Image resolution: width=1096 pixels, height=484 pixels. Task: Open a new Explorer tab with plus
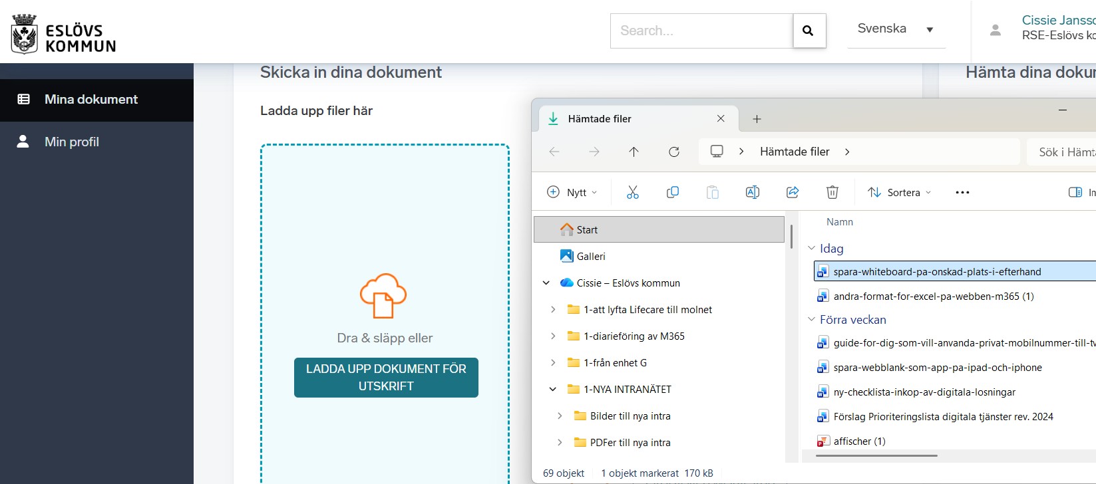(757, 119)
